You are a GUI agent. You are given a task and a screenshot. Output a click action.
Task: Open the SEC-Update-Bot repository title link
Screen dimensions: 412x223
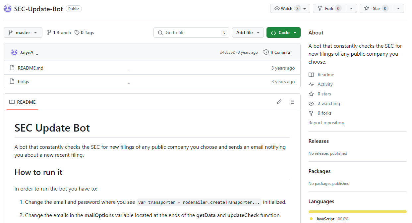(x=38, y=9)
